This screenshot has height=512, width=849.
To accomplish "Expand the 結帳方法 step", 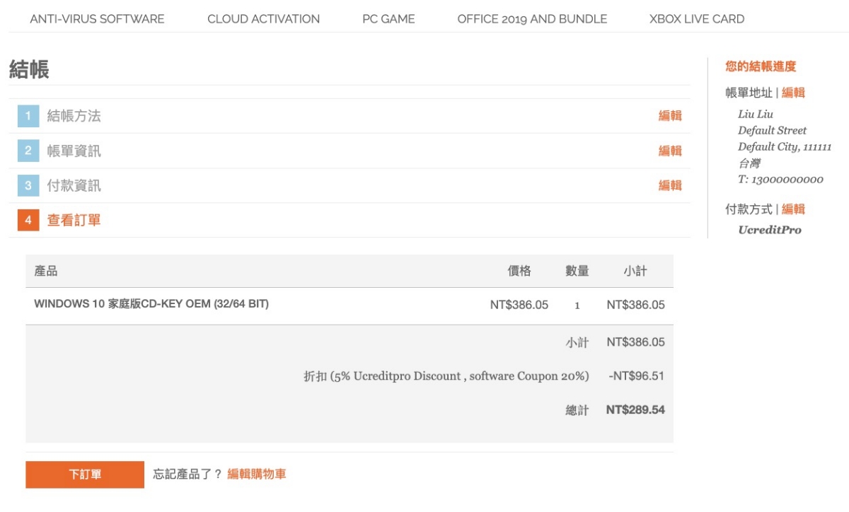I will 74,116.
